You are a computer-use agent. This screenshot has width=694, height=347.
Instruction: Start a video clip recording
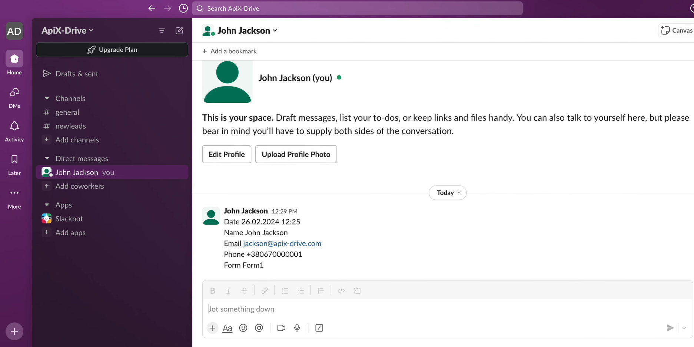[281, 328]
